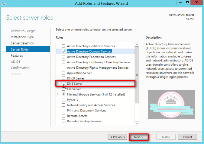Click 'Print and Document Services' label text
Screen dimensions: 204x144
coord(86,110)
